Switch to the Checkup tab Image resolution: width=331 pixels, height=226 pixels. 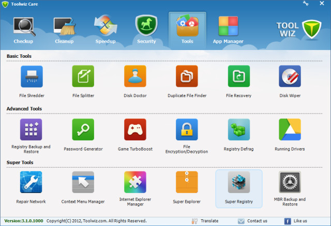point(23,30)
